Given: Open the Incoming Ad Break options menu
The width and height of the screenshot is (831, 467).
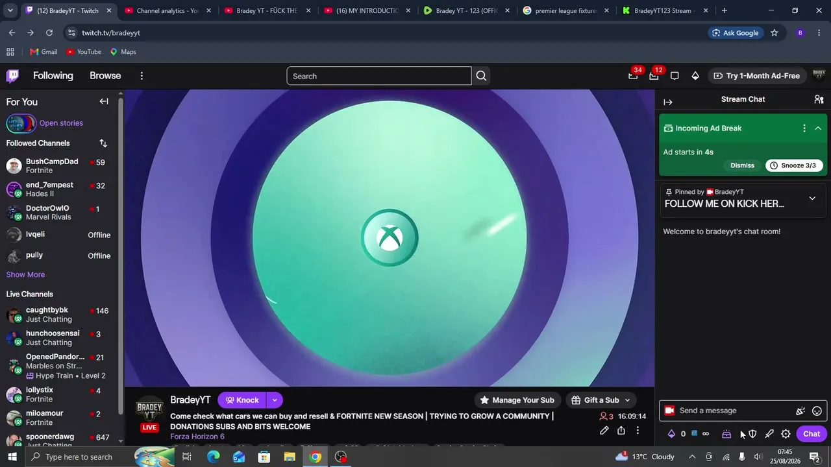Looking at the screenshot, I should click(804, 128).
